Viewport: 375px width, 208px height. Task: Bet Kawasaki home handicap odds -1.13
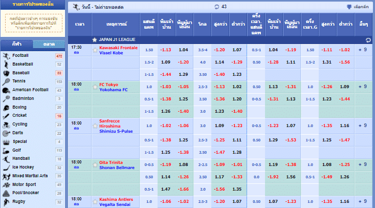tap(166, 50)
